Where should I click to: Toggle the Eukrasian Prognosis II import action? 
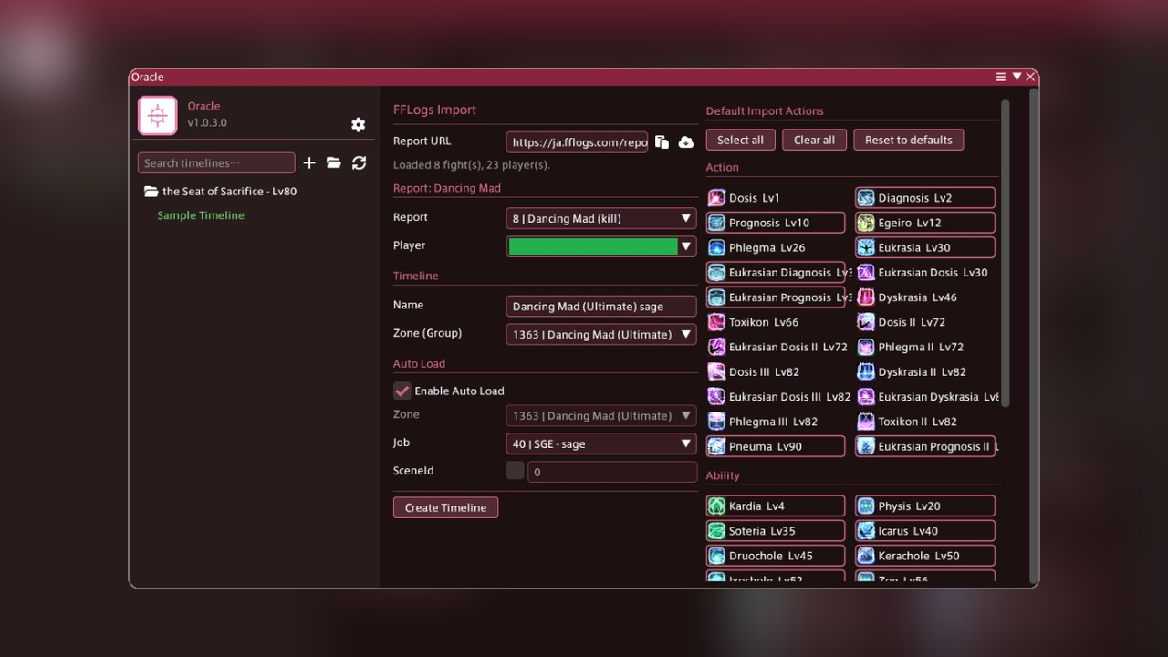pyautogui.click(x=925, y=446)
